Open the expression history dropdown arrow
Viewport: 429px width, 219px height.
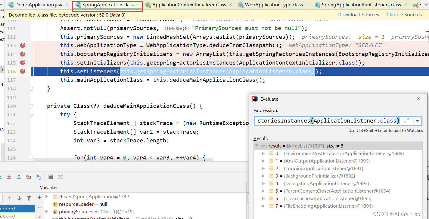pos(417,121)
